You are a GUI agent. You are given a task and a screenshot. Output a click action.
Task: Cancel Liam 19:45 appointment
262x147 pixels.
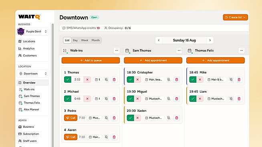(200, 99)
